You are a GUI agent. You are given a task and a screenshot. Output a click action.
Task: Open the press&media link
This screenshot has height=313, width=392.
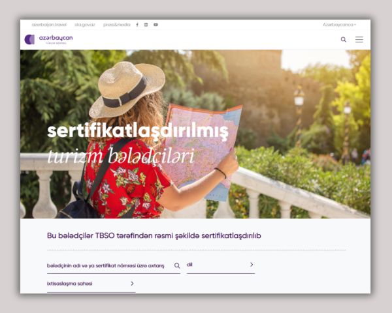tap(117, 25)
